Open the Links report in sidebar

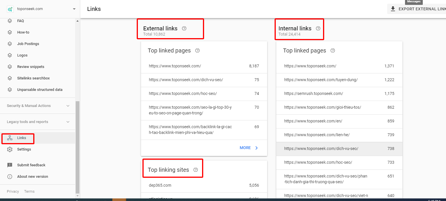coord(21,138)
